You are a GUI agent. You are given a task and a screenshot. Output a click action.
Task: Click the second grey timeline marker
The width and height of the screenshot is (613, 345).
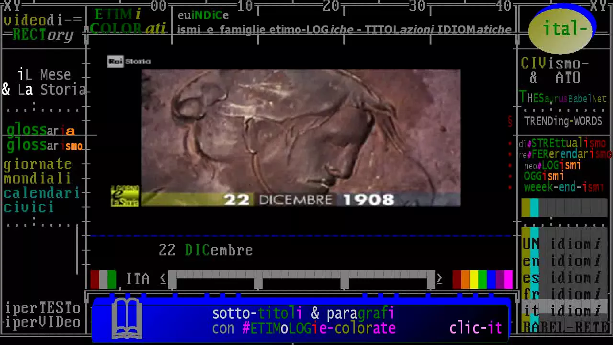click(x=259, y=280)
